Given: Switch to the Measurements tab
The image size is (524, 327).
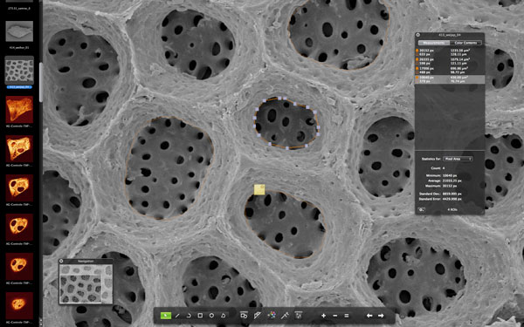Looking at the screenshot, I should 434,43.
